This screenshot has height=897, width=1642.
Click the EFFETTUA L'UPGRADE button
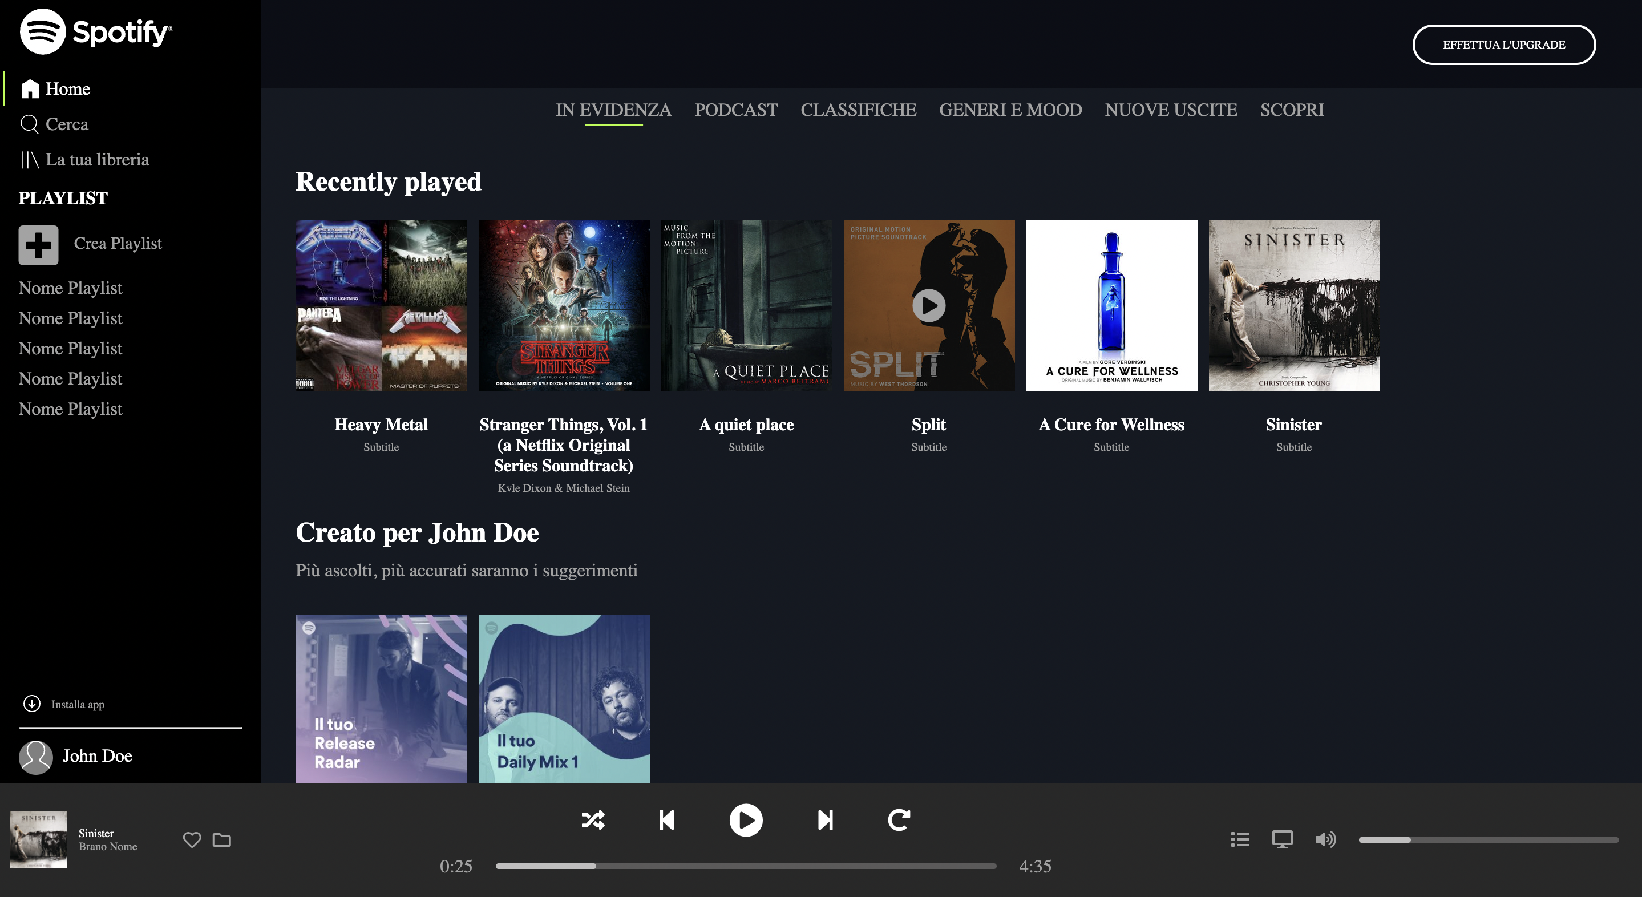(x=1504, y=45)
